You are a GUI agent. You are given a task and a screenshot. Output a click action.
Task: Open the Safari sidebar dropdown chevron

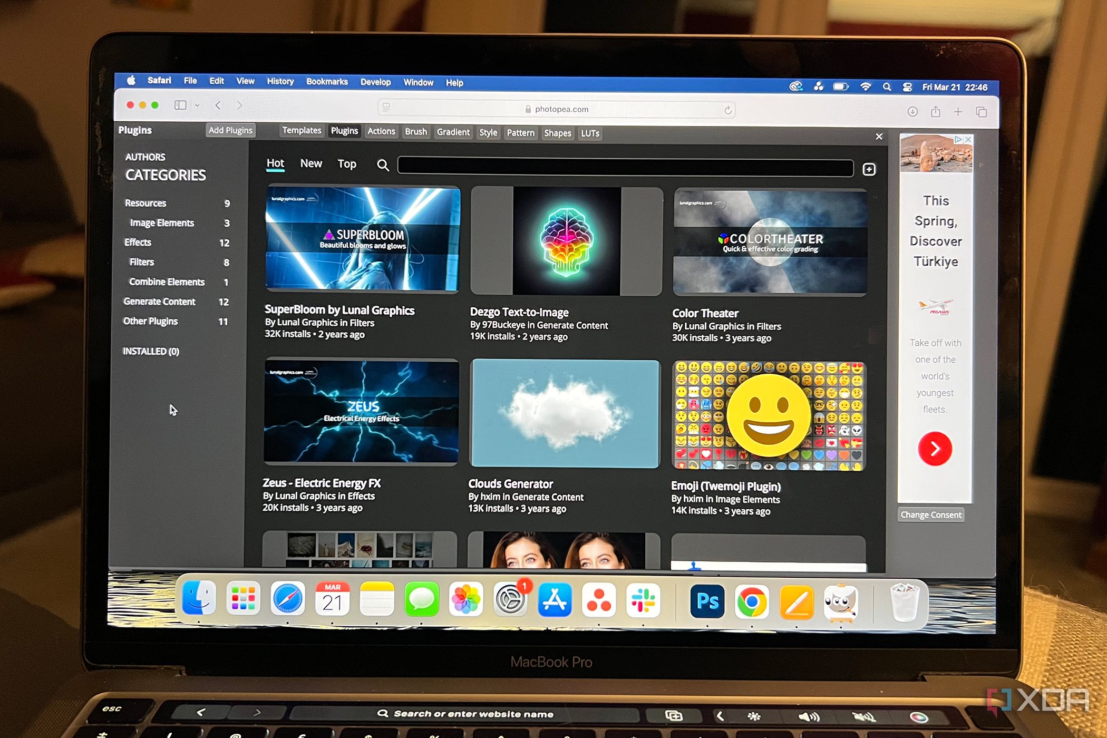197,105
